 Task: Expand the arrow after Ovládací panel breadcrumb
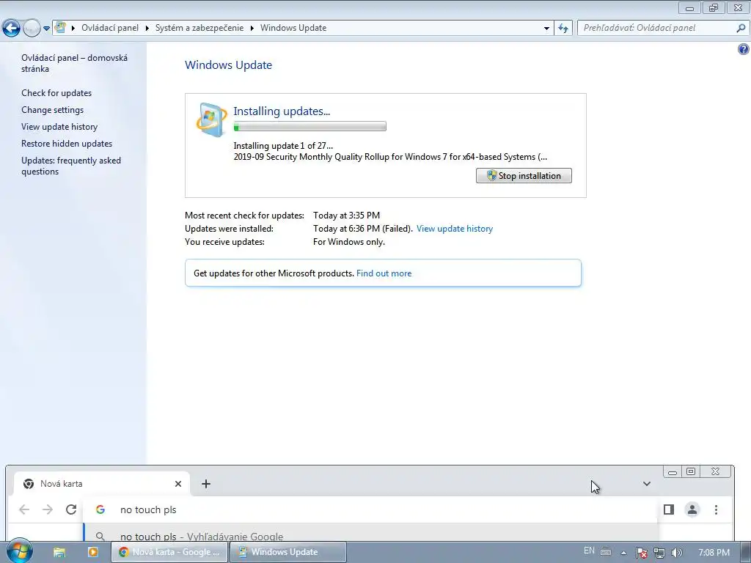click(x=147, y=28)
